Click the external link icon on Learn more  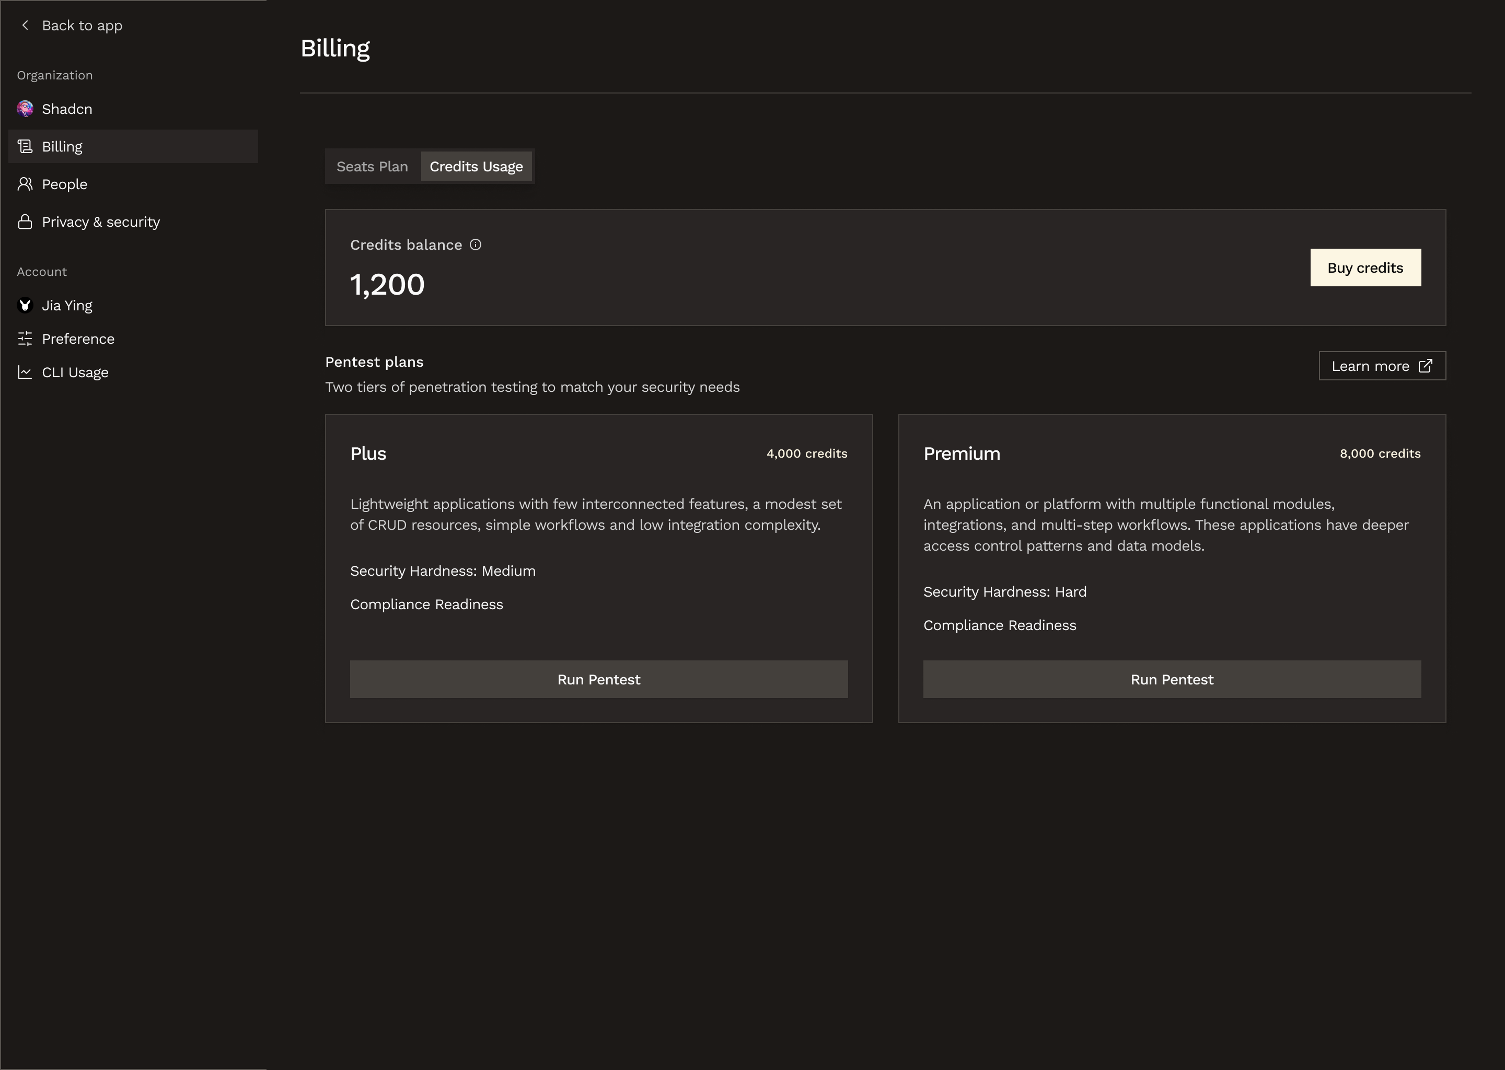point(1425,365)
